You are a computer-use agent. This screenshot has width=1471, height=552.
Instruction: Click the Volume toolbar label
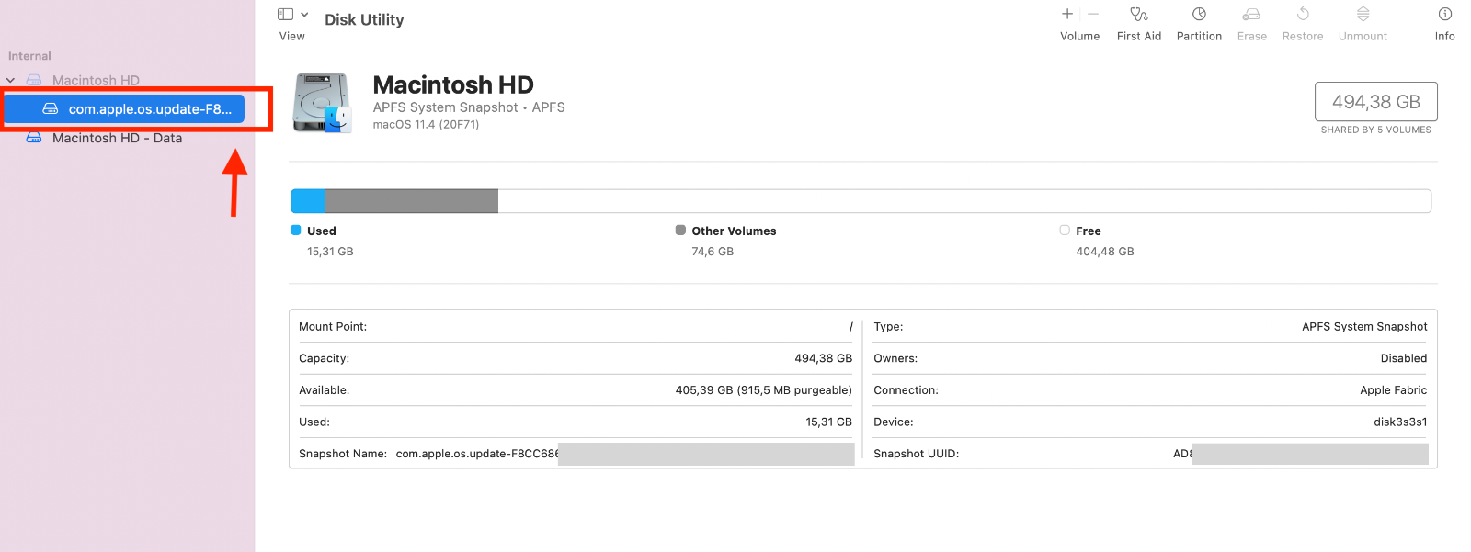[x=1080, y=37]
